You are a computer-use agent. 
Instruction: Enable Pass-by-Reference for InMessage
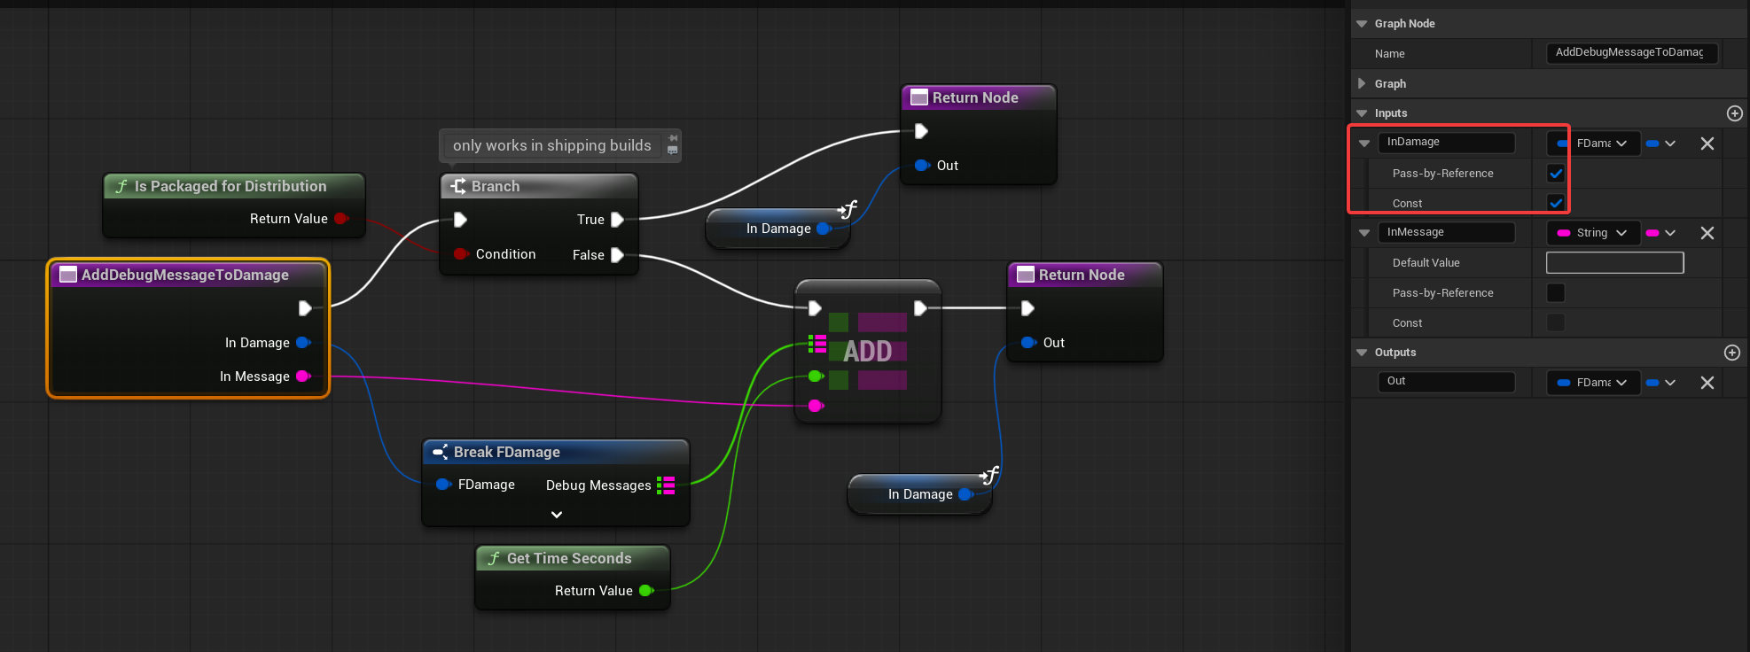(x=1555, y=293)
